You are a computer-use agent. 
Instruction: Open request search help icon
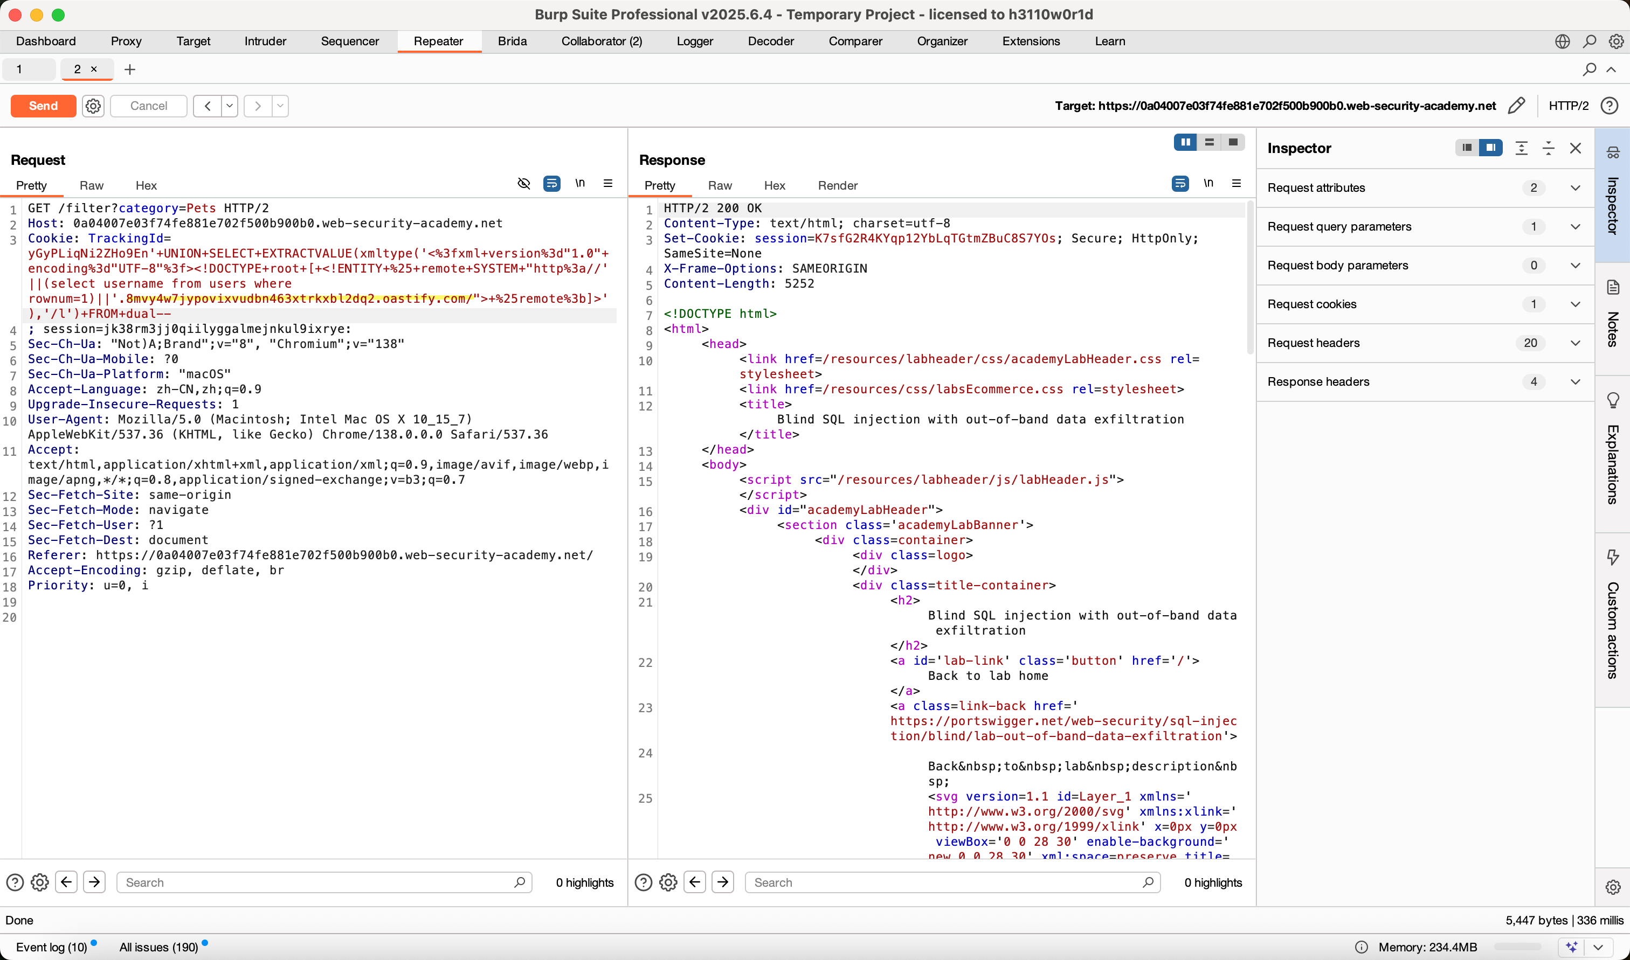click(x=15, y=882)
